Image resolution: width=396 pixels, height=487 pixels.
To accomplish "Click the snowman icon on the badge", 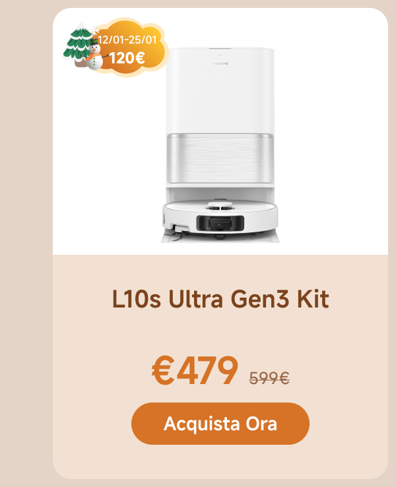I will point(94,56).
